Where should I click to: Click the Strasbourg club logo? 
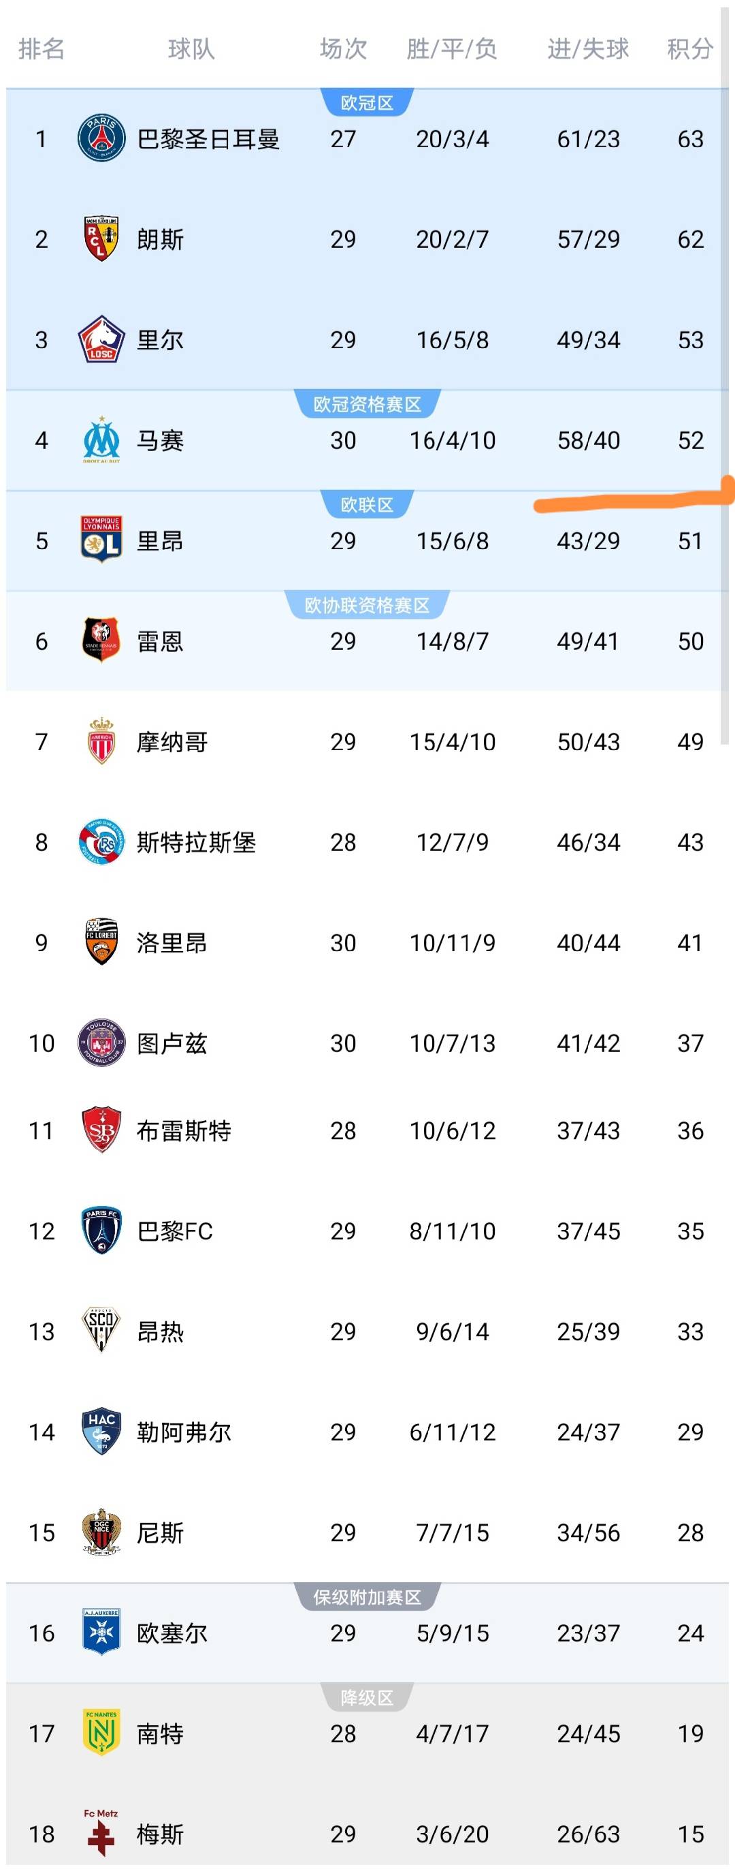pyautogui.click(x=101, y=841)
